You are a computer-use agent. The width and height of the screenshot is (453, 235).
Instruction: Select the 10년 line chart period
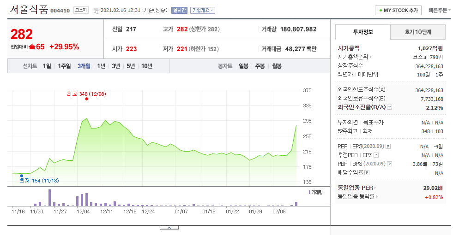(147, 66)
